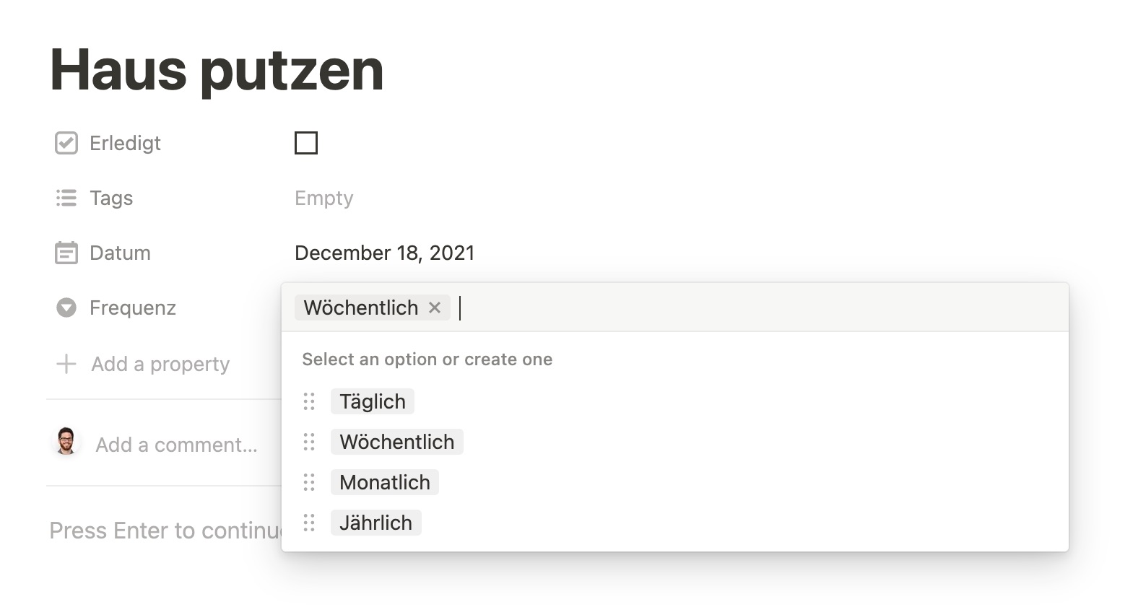Pick the Jährlich frequency option
Image resolution: width=1125 pixels, height=615 pixels.
375,523
